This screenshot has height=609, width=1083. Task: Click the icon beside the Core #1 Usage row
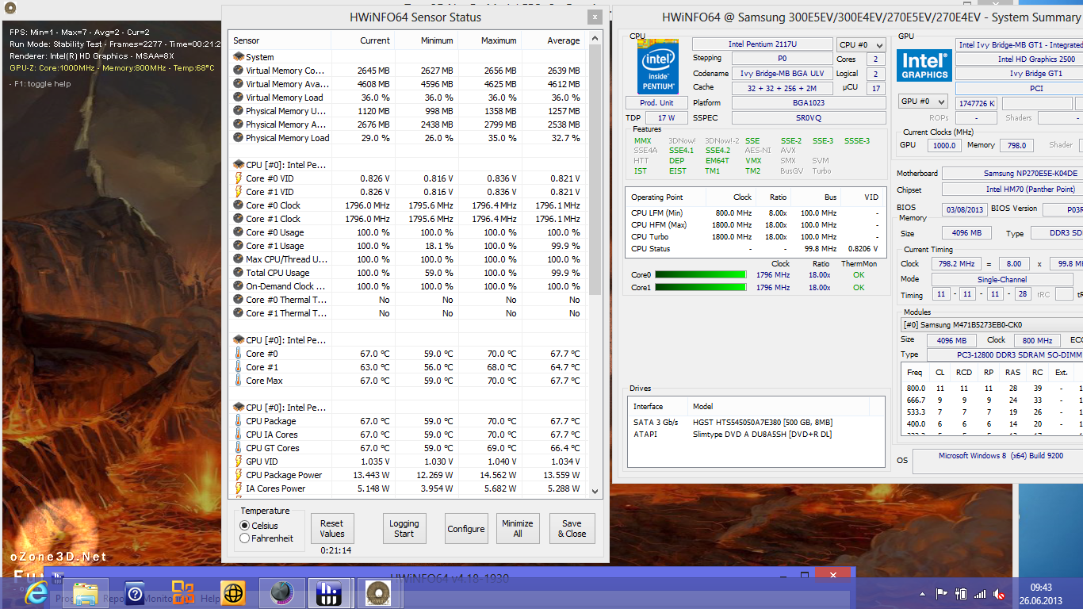click(x=238, y=246)
